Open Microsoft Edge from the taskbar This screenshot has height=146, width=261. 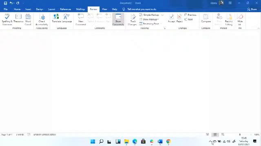135,142
